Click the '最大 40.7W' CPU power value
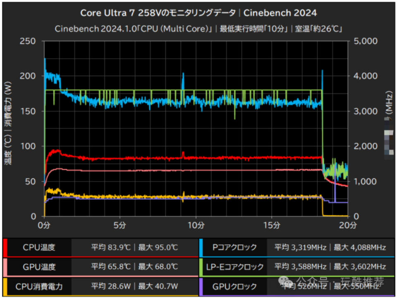The image size is (397, 298). [x=158, y=286]
